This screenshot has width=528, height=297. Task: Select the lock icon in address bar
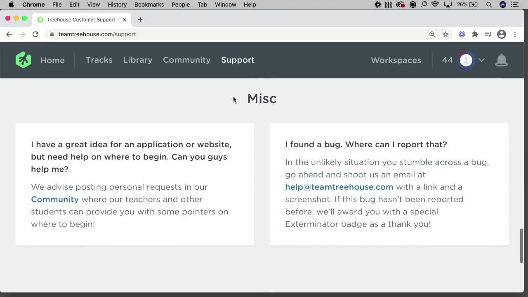point(52,34)
